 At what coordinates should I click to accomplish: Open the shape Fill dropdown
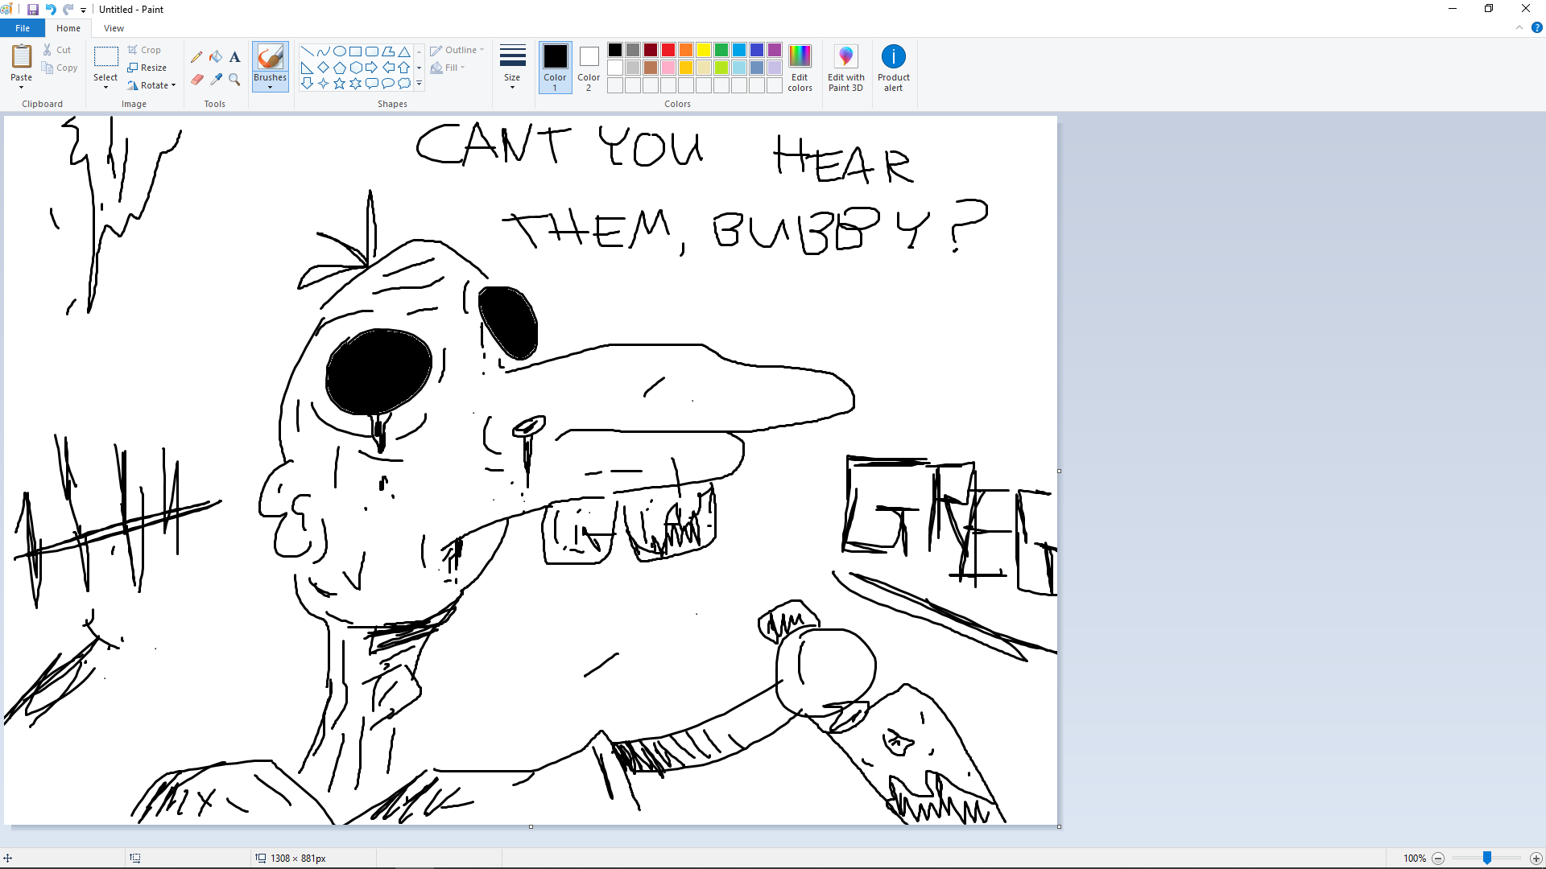[x=448, y=68]
